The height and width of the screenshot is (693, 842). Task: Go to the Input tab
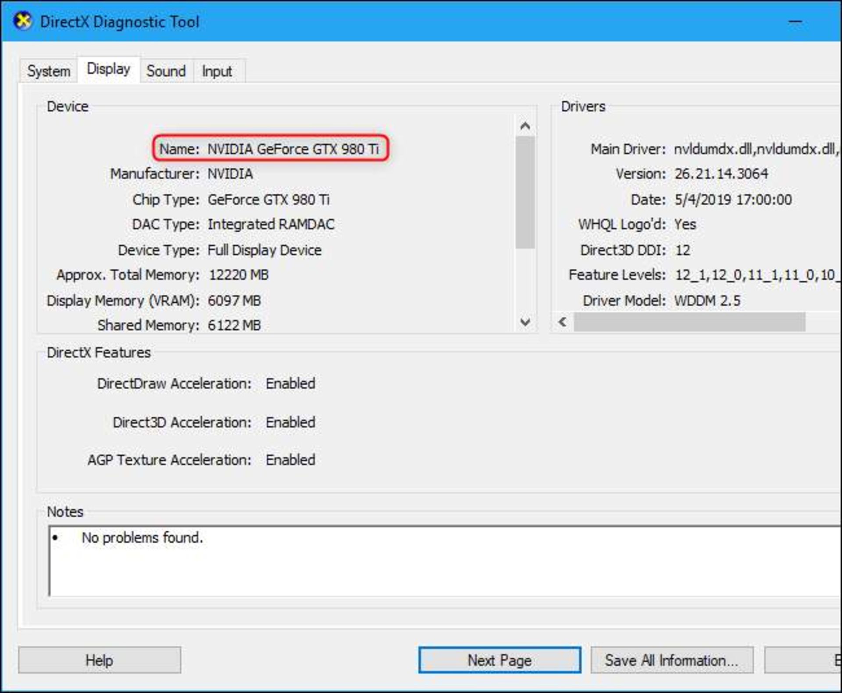click(217, 71)
